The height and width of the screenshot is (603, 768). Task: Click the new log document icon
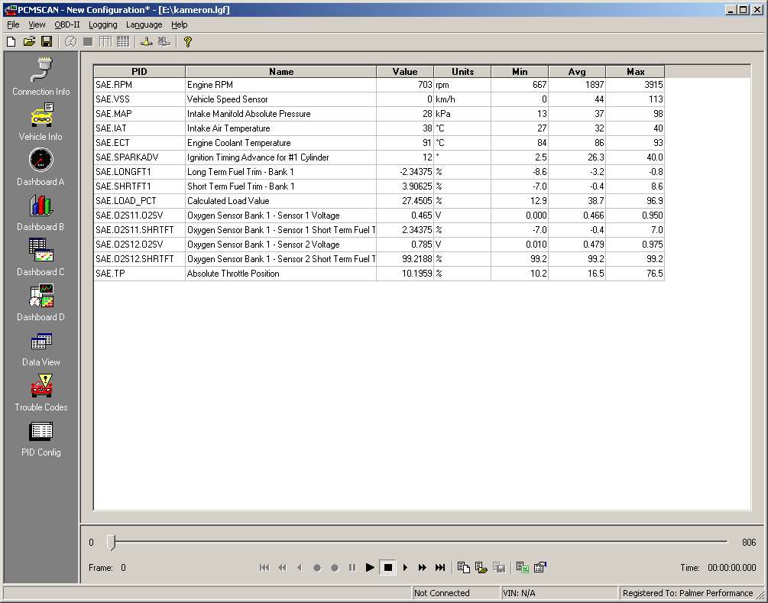[463, 567]
